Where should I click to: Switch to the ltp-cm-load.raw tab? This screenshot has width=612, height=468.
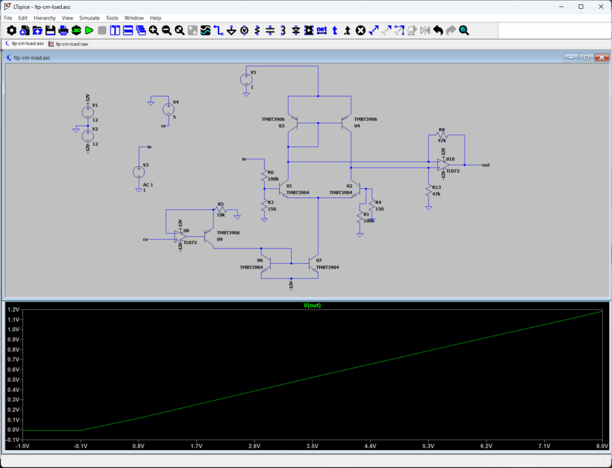68,44
